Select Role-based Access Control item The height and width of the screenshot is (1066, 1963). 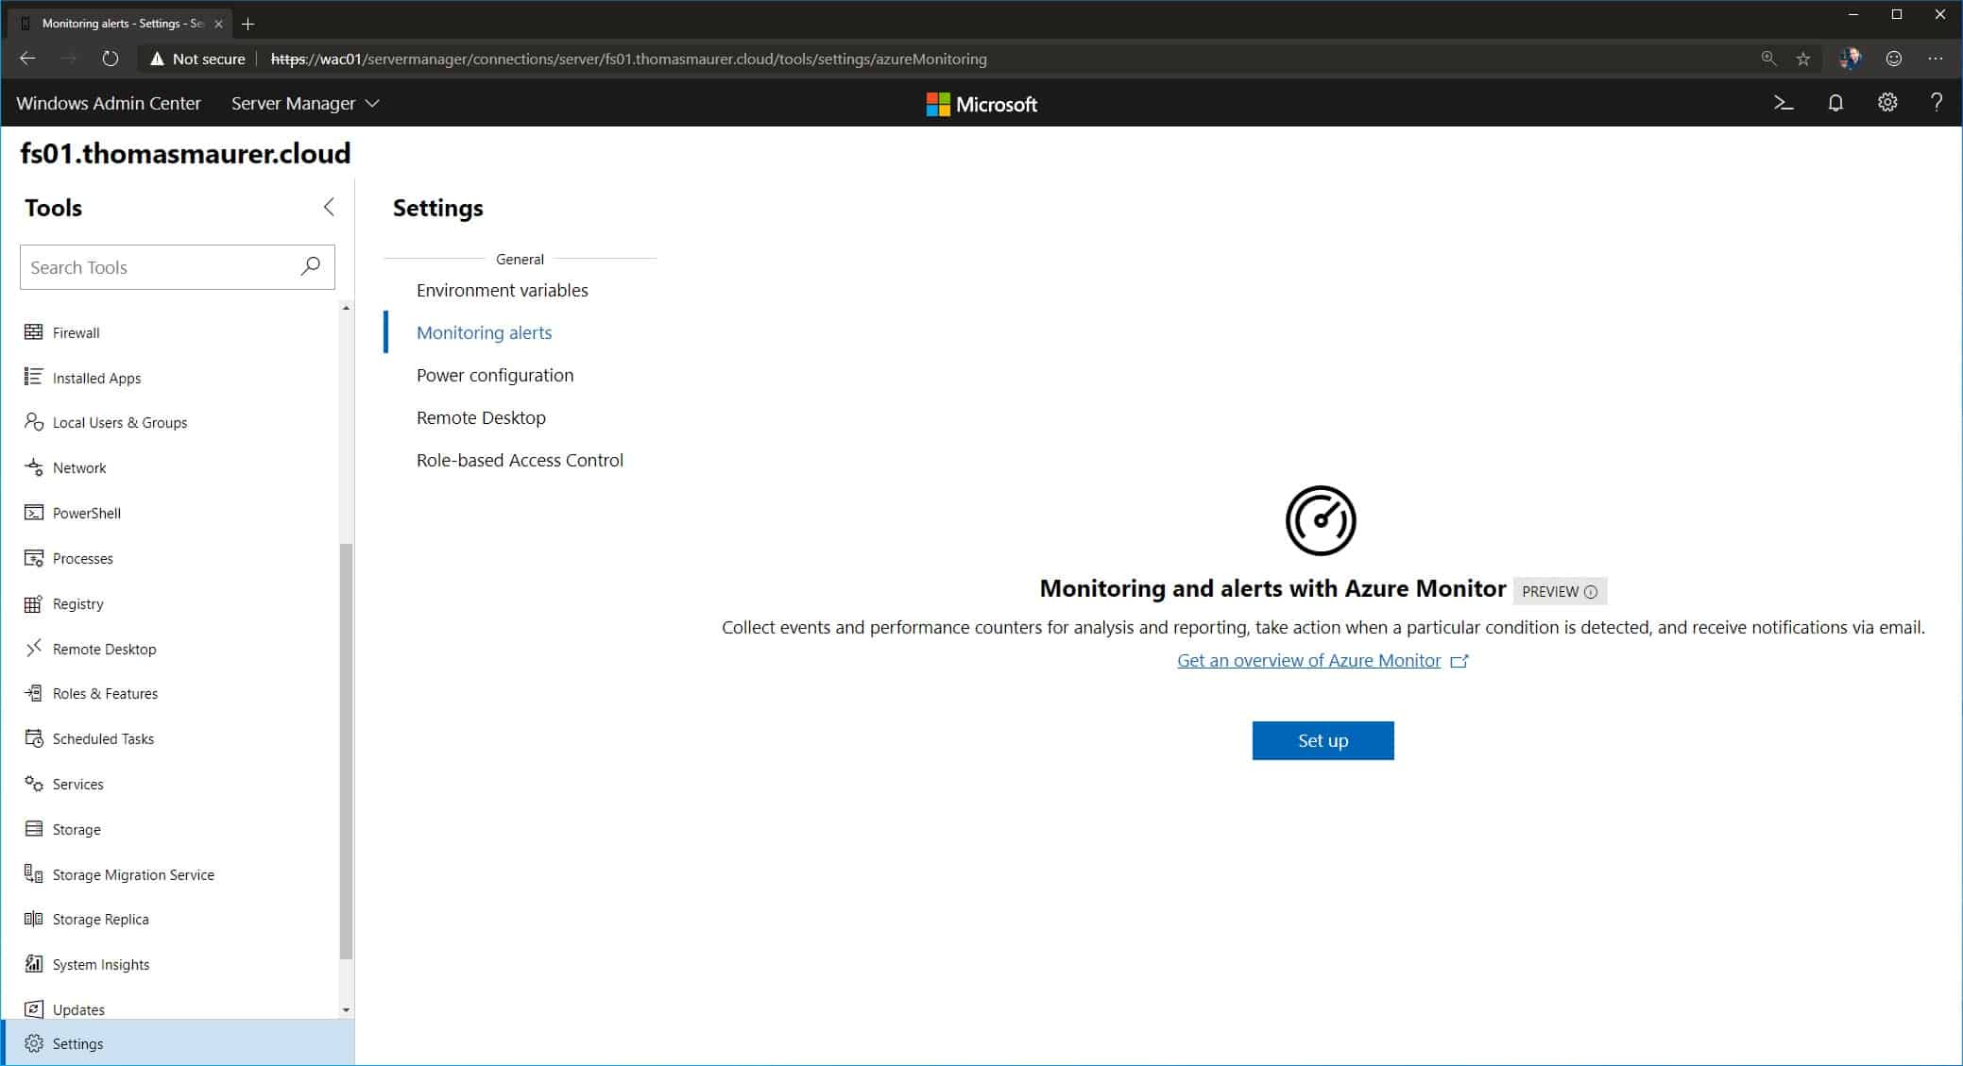pyautogui.click(x=519, y=458)
